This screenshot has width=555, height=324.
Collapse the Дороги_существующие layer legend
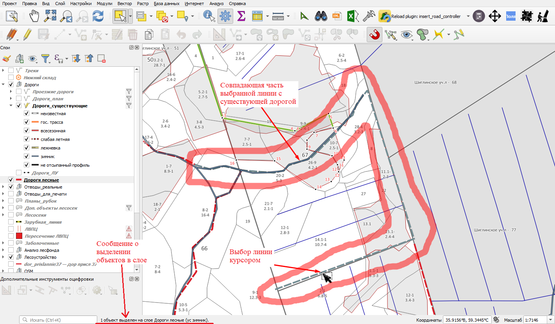click(11, 106)
